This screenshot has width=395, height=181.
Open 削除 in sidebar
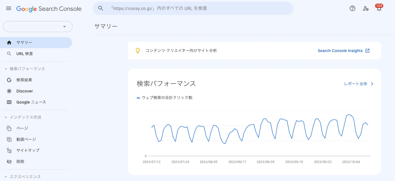(x=36, y=162)
